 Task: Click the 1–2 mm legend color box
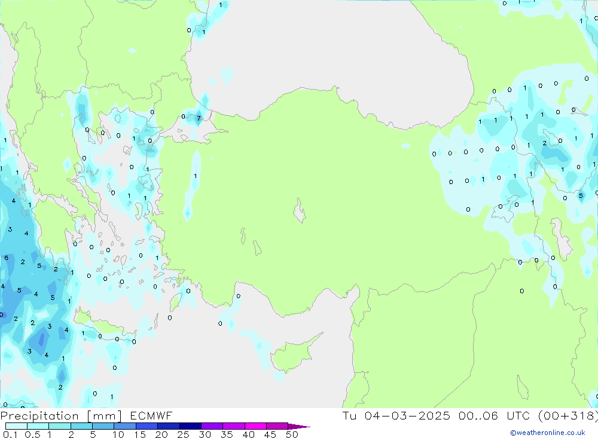tap(60, 426)
